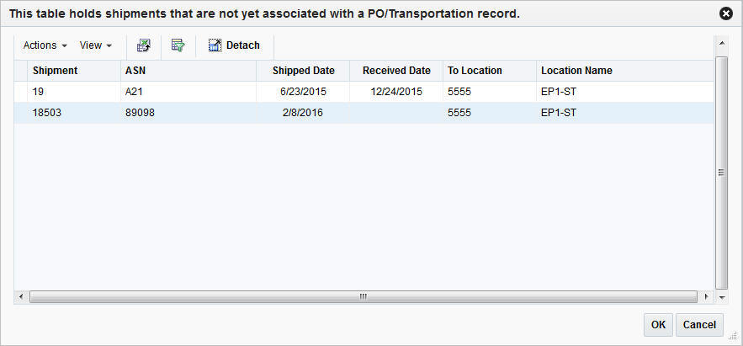
Task: Close the dialog with the X icon
Action: 726,13
